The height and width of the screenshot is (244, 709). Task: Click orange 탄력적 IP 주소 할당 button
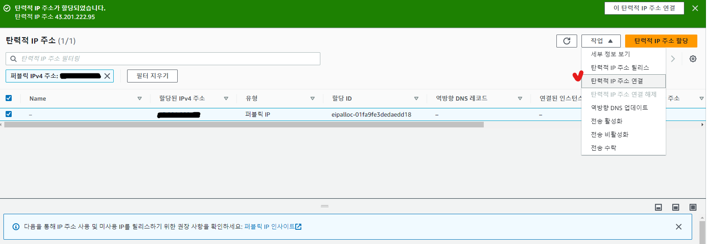(661, 41)
